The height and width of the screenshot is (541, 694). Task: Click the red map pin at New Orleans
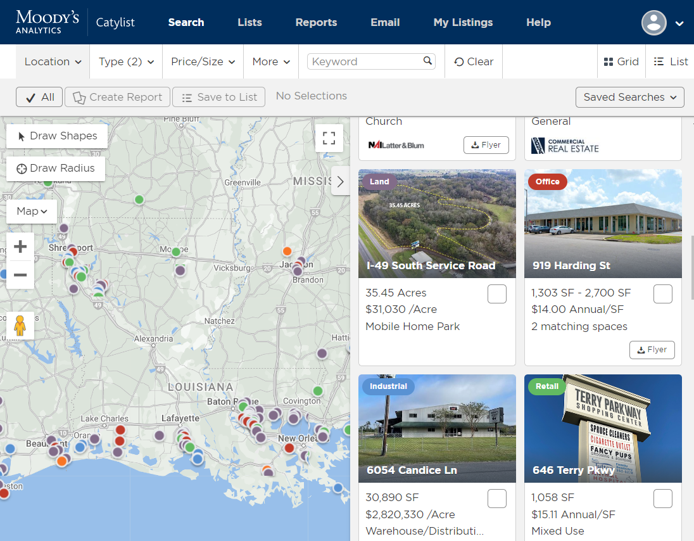289,448
